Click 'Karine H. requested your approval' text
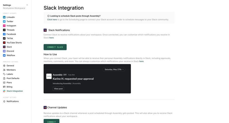This screenshot has height=123, width=229. tap(73, 79)
